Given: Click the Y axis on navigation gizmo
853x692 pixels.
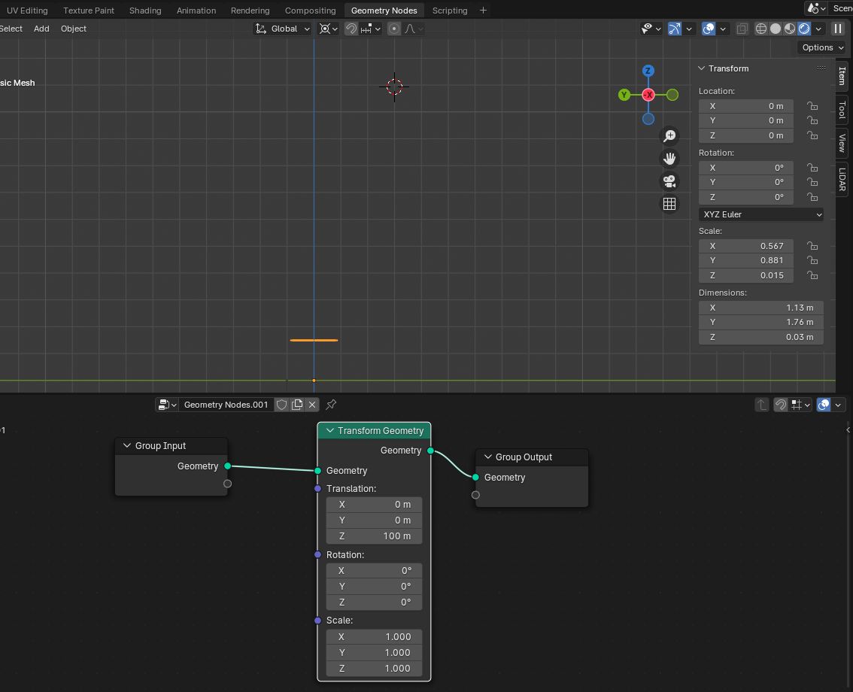Looking at the screenshot, I should pos(624,96).
